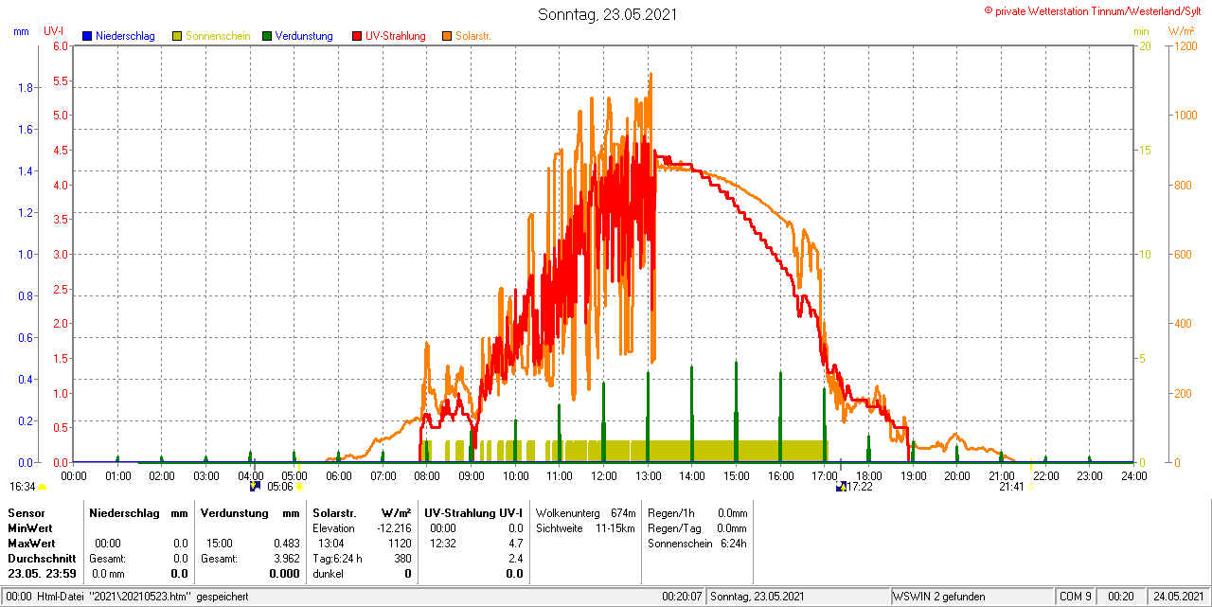The width and height of the screenshot is (1212, 607).
Task: Click the orange Solarstr. legend swatch
Action: pyautogui.click(x=447, y=36)
